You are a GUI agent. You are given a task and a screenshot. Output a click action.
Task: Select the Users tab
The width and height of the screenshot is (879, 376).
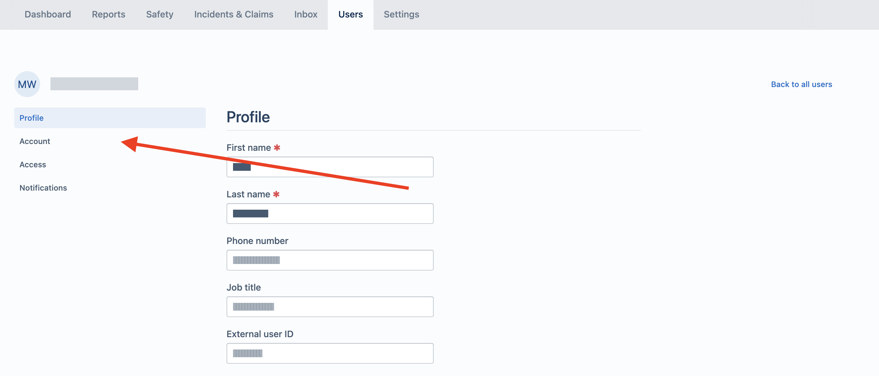click(x=350, y=14)
